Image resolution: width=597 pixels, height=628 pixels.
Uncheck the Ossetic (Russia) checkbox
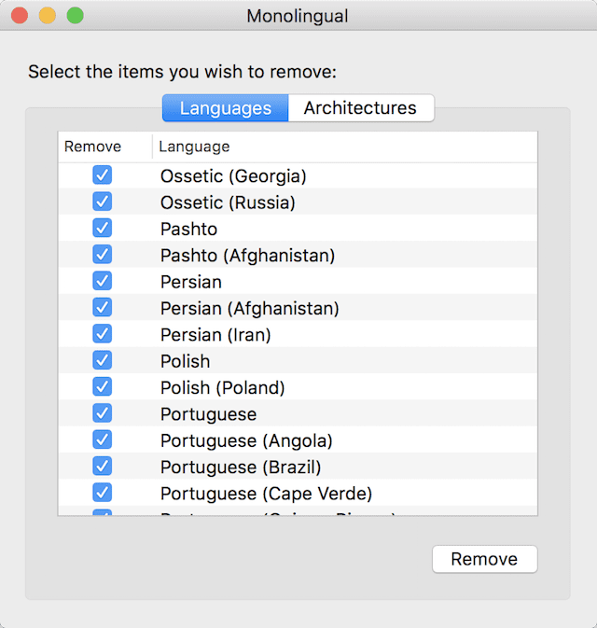click(x=103, y=202)
